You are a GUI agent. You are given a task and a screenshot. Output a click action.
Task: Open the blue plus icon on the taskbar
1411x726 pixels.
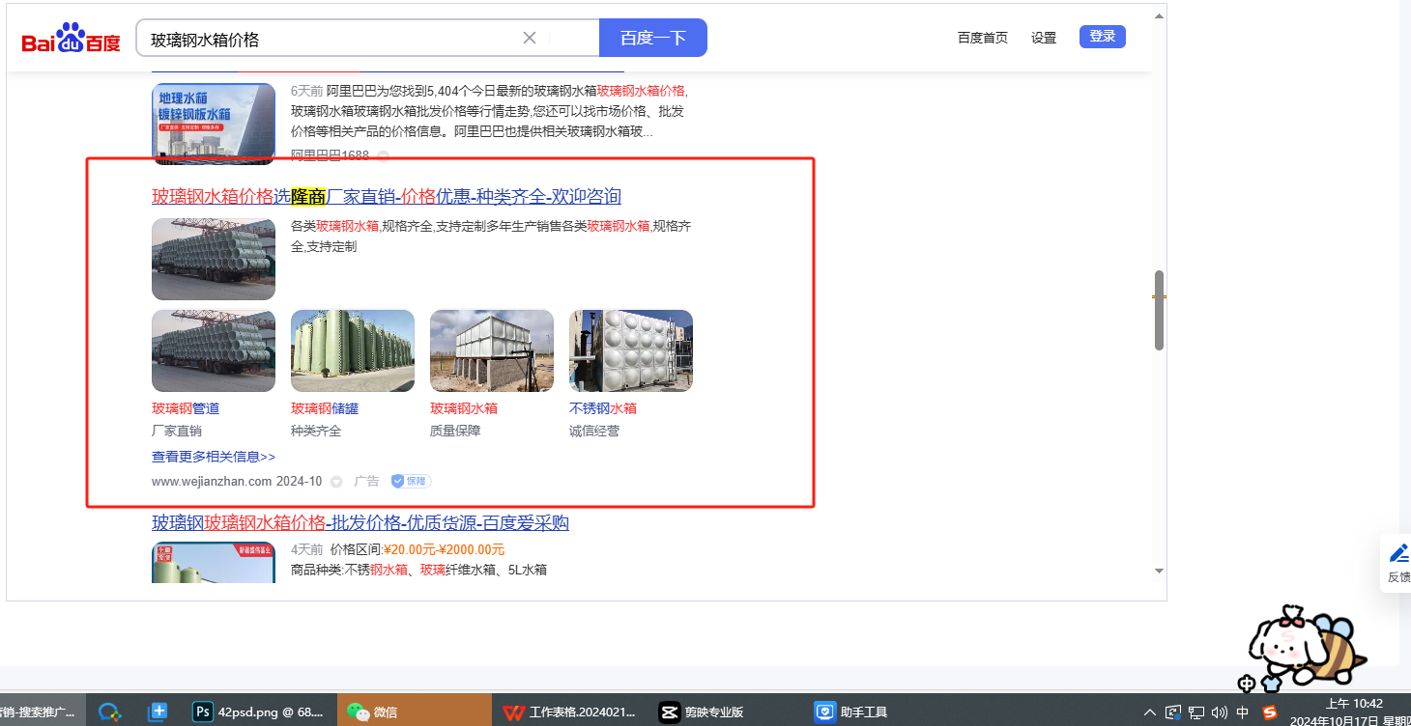pyautogui.click(x=158, y=712)
